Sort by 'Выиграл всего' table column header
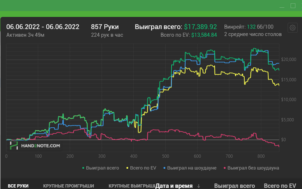The width and height of the screenshot is (302, 189). point(234,186)
